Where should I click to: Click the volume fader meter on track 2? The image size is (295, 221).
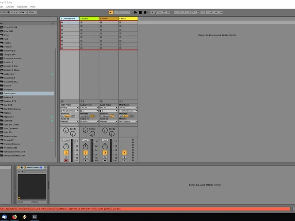(92, 150)
